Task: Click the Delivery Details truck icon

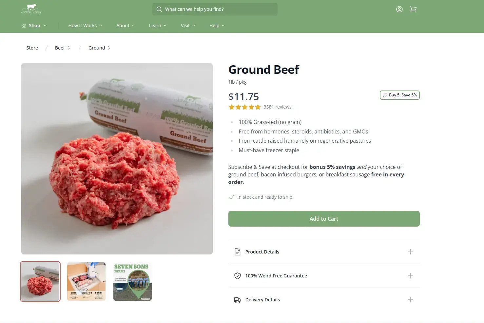Action: click(x=237, y=300)
